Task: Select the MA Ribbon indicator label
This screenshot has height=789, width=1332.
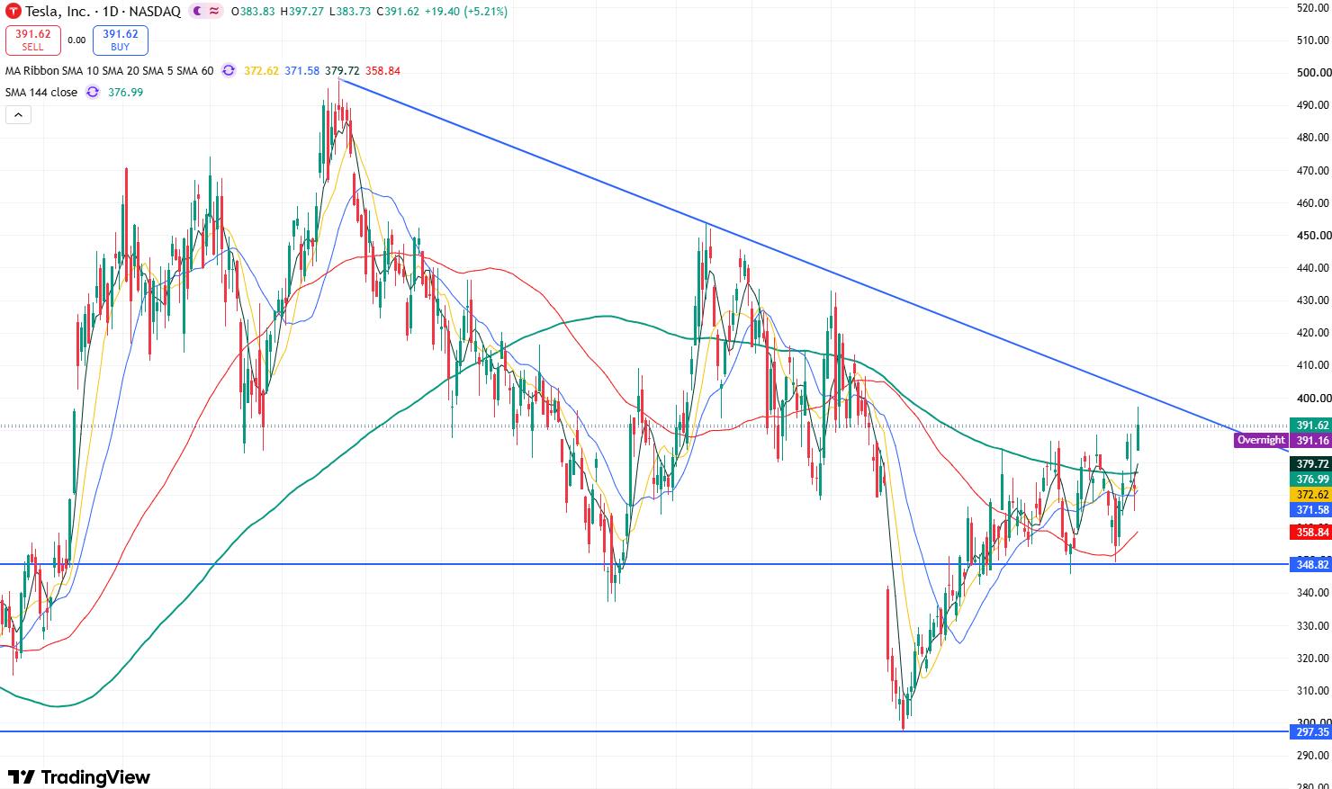Action: coord(110,70)
